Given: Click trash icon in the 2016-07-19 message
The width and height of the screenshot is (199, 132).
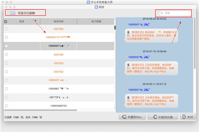Looking at the screenshot, I should click(128, 65).
